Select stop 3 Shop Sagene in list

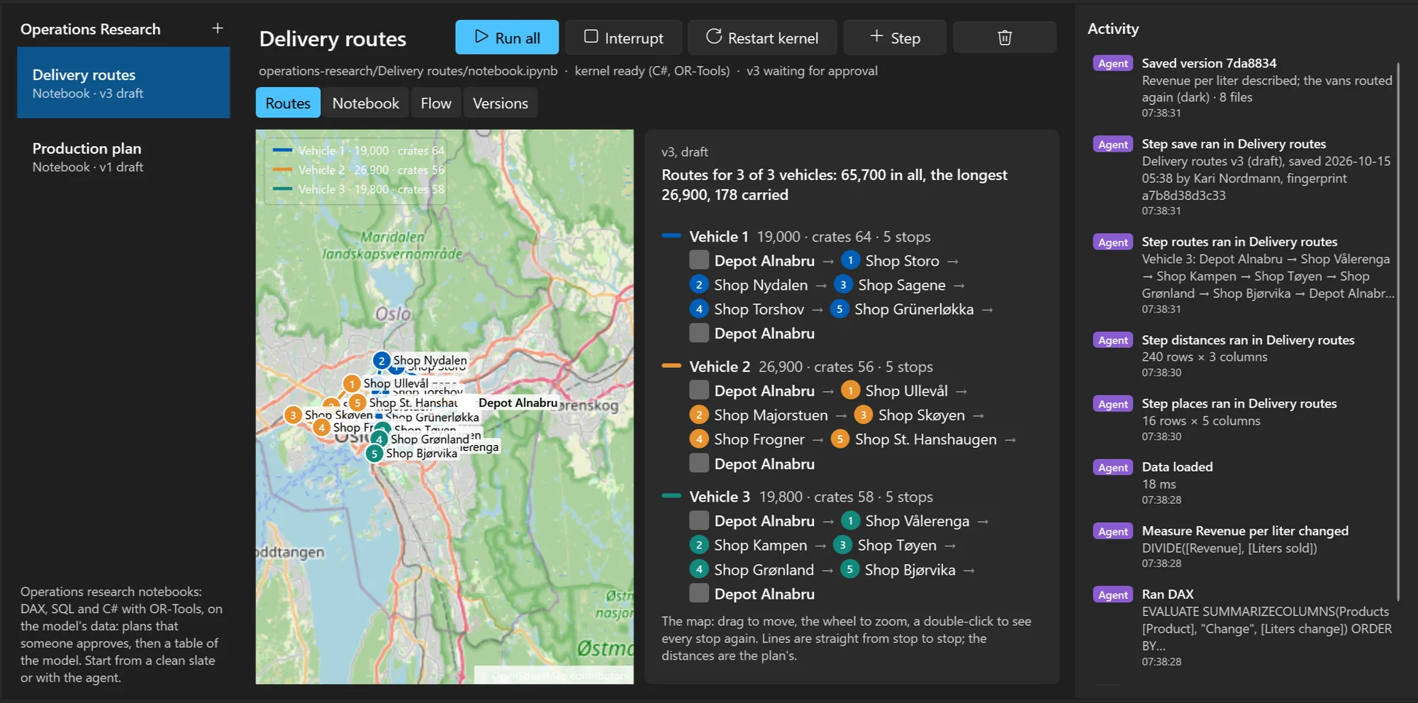pos(890,285)
